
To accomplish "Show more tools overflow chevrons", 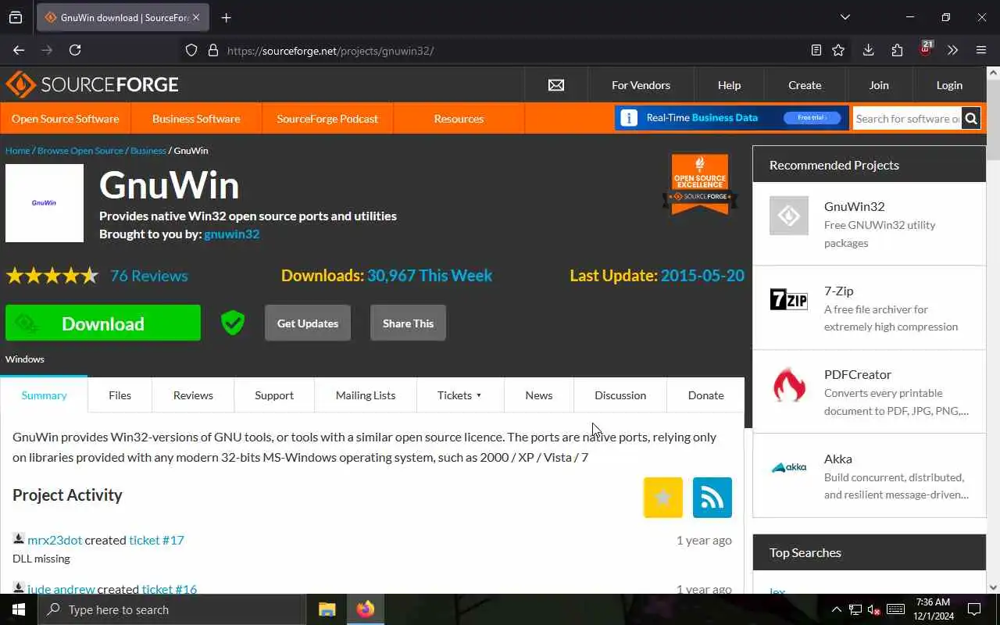I will 952,50.
